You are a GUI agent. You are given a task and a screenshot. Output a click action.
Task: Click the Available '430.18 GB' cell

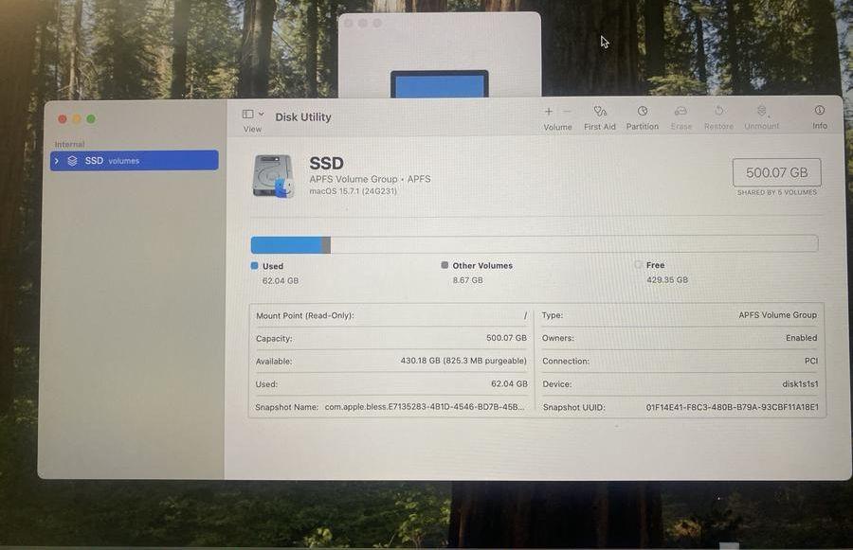(x=463, y=361)
